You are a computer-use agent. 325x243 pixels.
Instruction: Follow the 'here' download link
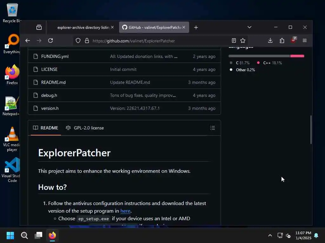tap(125, 211)
